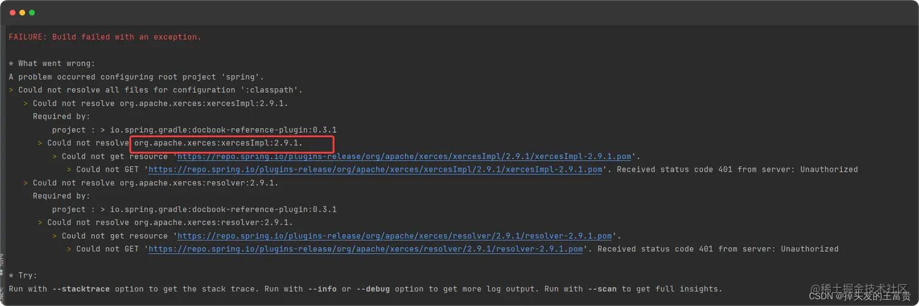Screen dimensions: 919x306
Task: Click the bold '--scan' option
Action: [602, 289]
